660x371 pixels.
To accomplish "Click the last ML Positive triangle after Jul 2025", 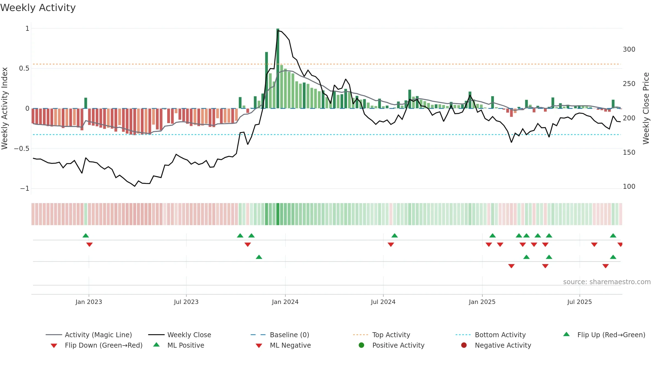I will point(613,257).
